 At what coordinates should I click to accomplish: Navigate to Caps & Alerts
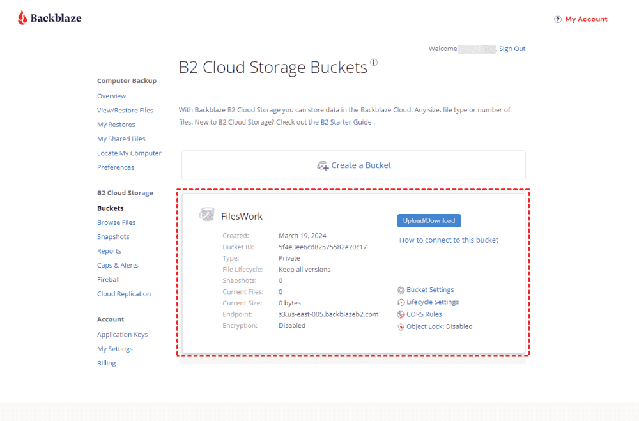coord(118,265)
